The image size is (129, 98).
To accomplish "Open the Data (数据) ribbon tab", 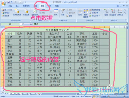I will tap(42, 6).
